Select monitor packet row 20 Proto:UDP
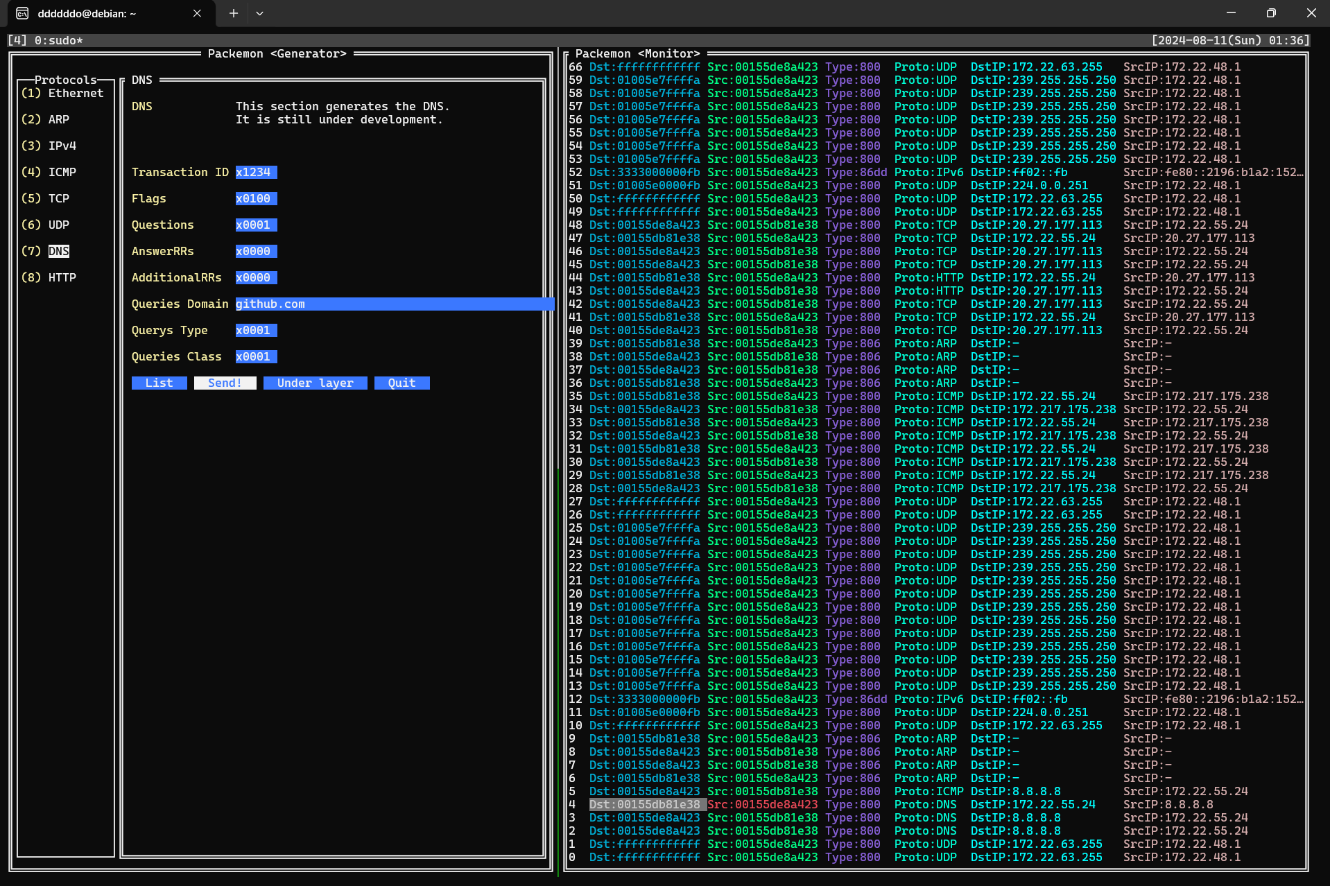Screen dimensions: 1330x886 (x=936, y=593)
